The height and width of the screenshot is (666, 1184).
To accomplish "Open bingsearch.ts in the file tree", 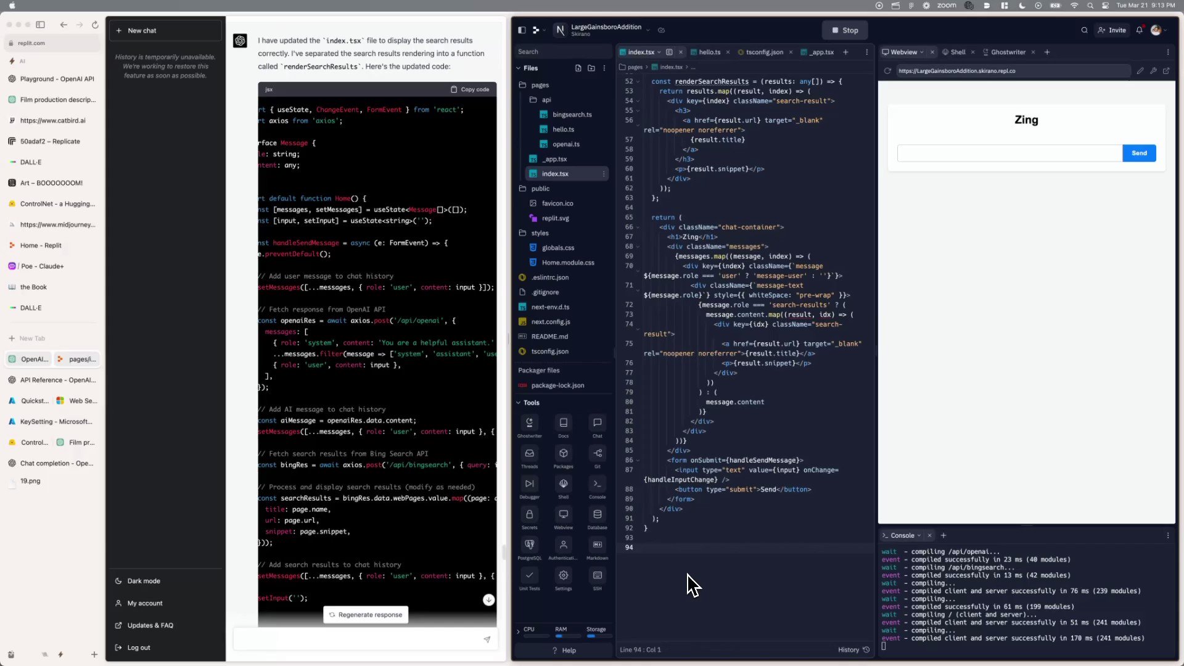I will coord(571,115).
